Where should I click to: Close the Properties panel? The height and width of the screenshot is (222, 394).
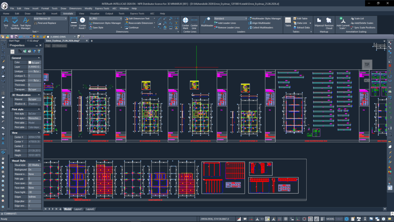point(40,45)
